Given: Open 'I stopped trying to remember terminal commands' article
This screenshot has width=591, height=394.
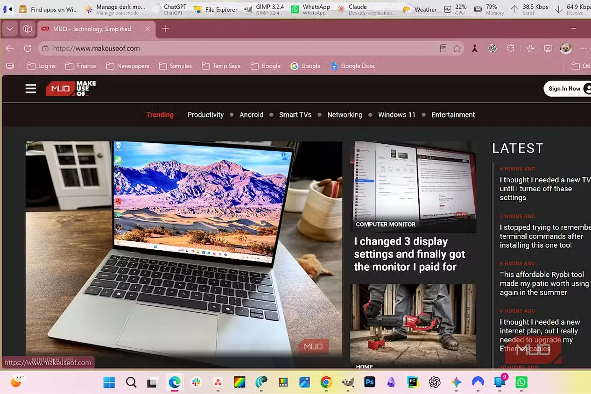Looking at the screenshot, I should 545,236.
